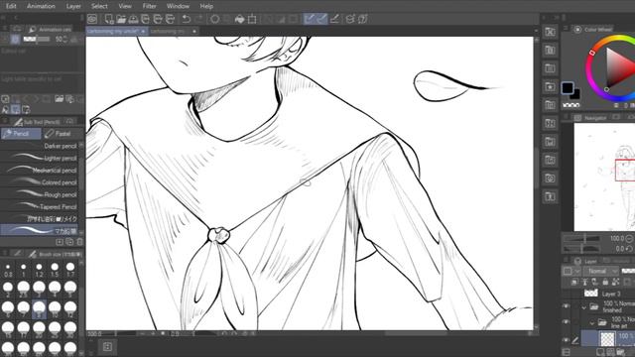Image resolution: width=635 pixels, height=357 pixels.
Task: Toggle the Snap to special ruler icon
Action: pyautogui.click(x=321, y=19)
